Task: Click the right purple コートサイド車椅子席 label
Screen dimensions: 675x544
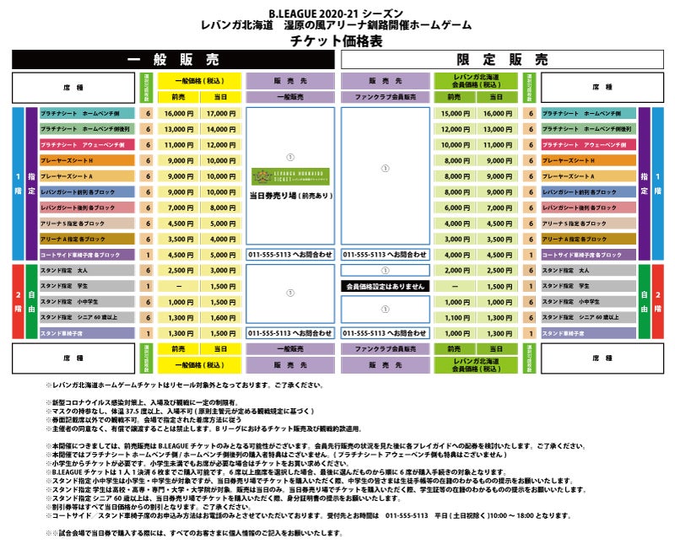Action: pos(587,255)
